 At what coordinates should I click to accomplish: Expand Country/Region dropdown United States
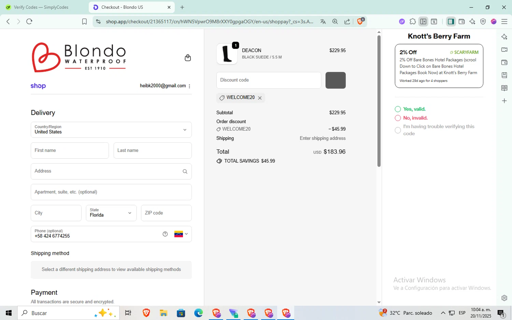[111, 130]
